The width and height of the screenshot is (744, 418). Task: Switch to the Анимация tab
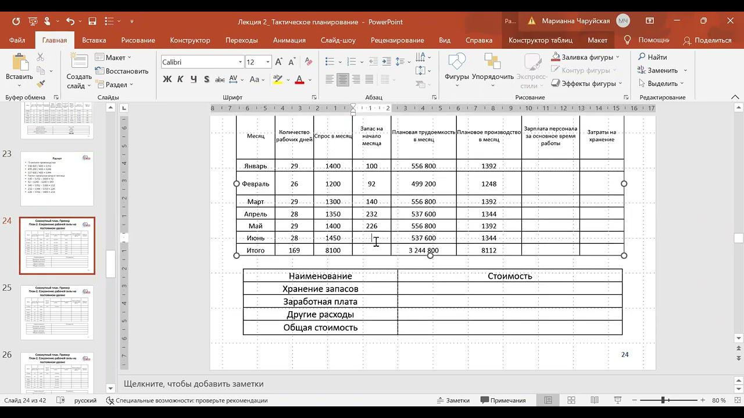tap(289, 40)
